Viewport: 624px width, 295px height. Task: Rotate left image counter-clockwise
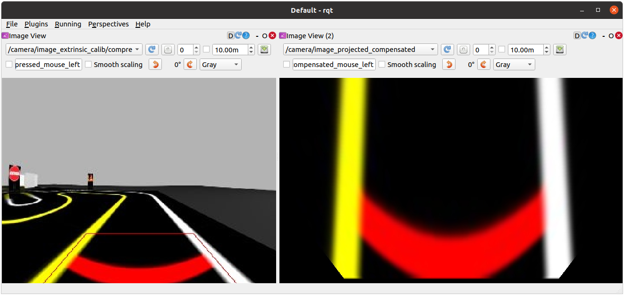pyautogui.click(x=155, y=64)
